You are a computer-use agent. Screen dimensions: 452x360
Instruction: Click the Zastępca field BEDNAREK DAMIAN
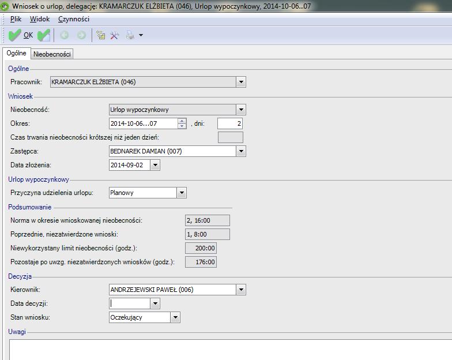coord(173,151)
